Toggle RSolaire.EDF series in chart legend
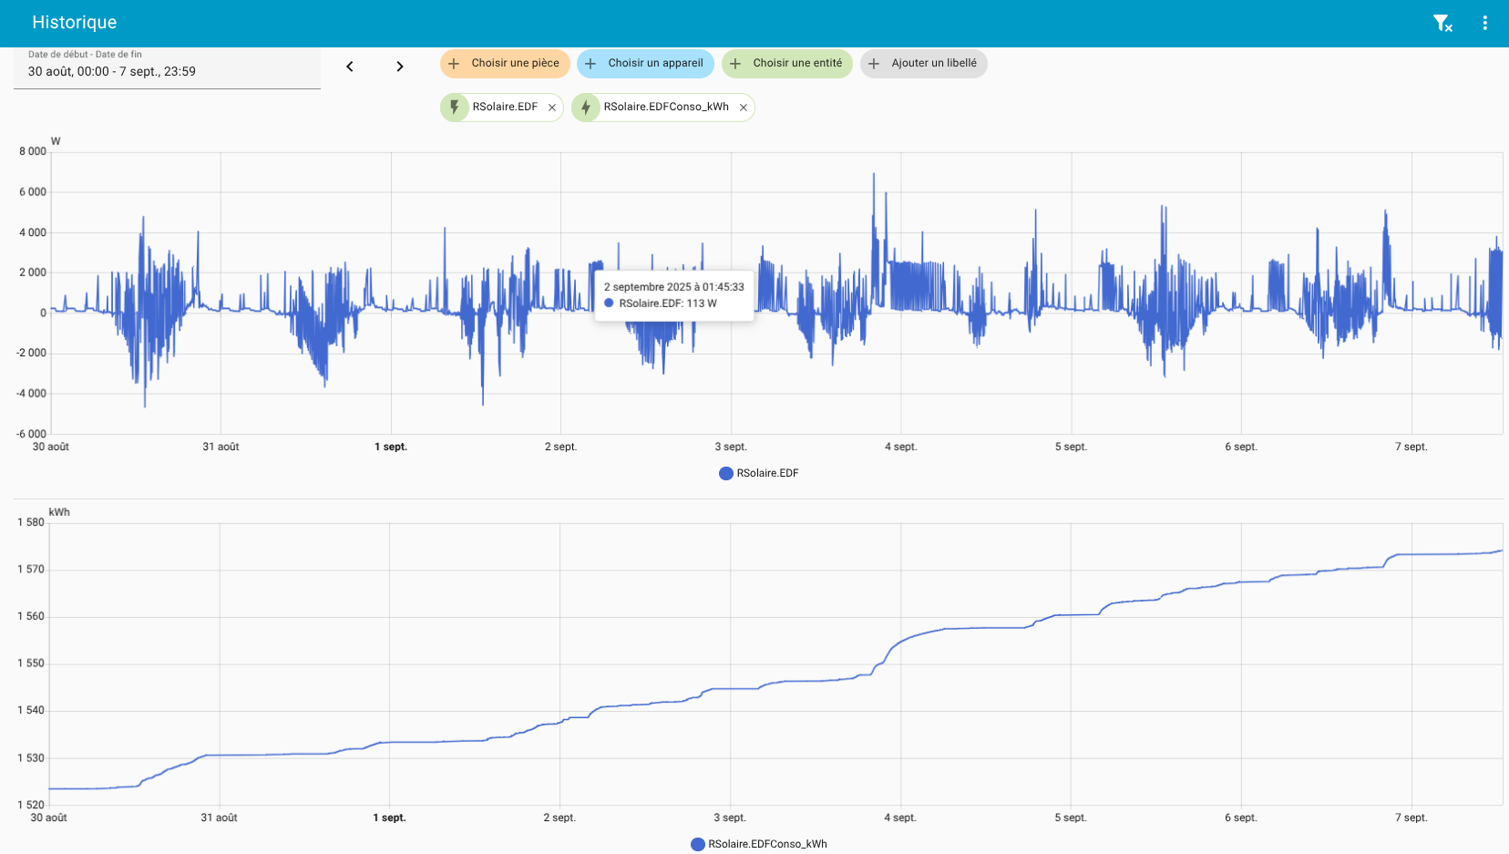The width and height of the screenshot is (1509, 854). pyautogui.click(x=766, y=473)
